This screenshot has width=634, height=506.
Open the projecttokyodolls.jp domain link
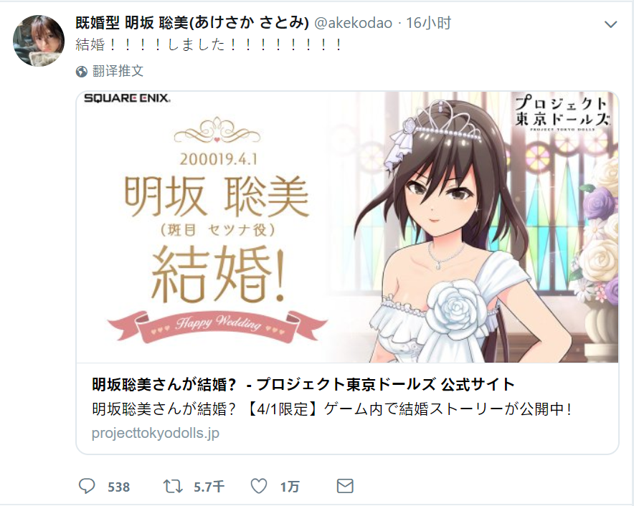pos(156,433)
